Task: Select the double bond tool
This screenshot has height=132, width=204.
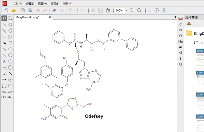Action: click(x=4, y=31)
